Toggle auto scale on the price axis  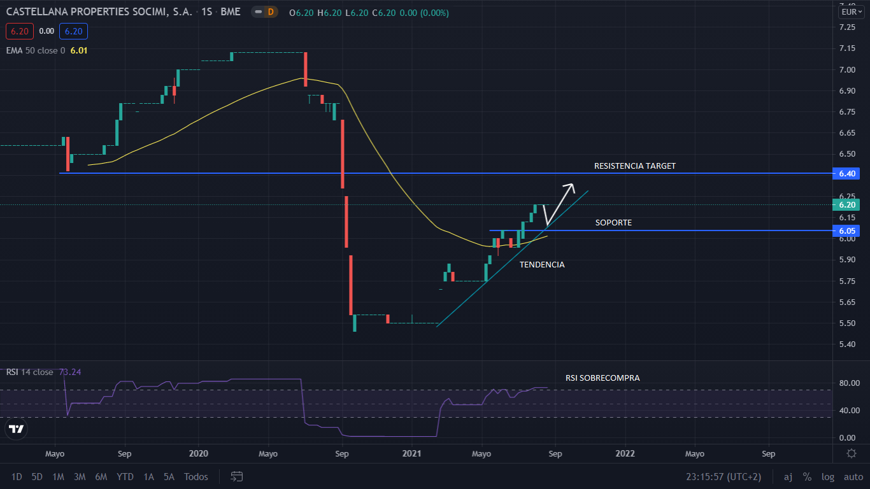(x=852, y=476)
